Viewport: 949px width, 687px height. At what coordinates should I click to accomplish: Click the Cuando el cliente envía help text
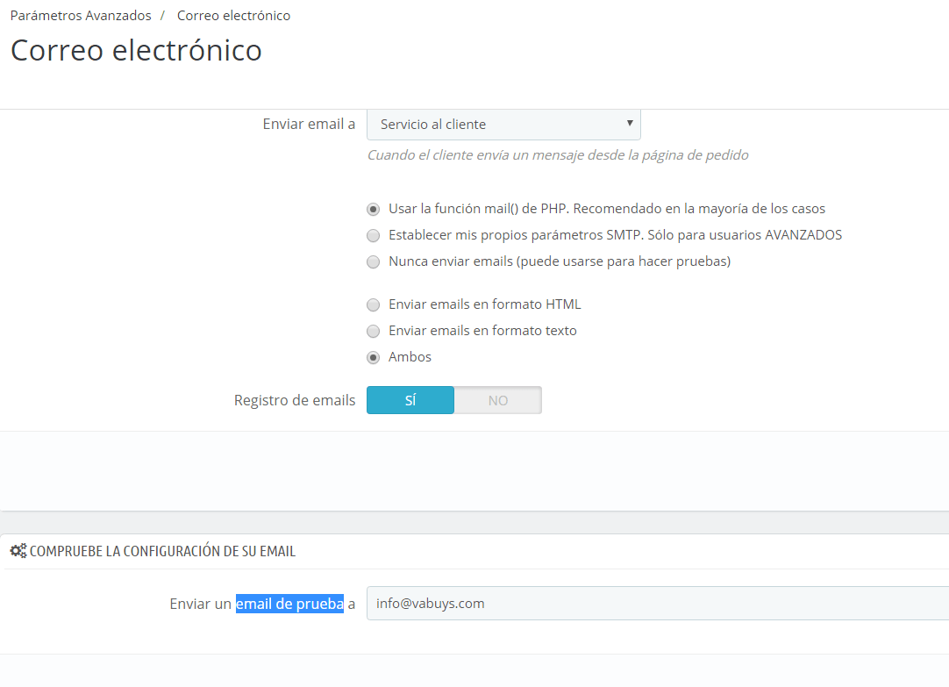tap(558, 155)
